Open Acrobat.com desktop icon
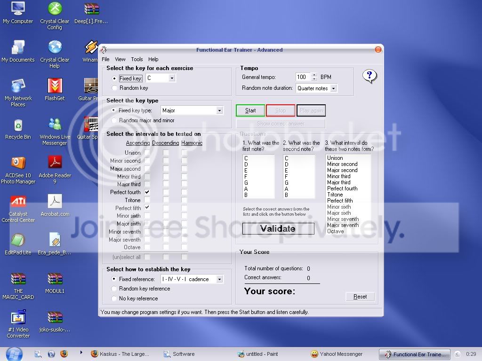 coord(55,206)
